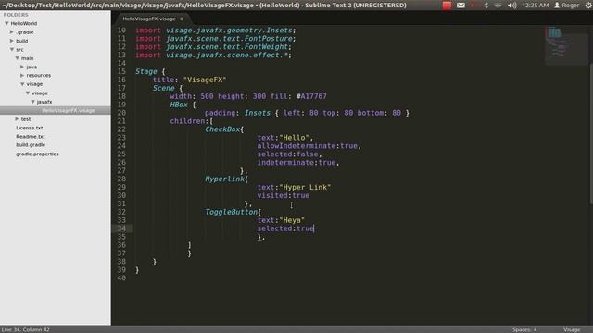
Task: Collapse the src folder
Action: (x=12, y=49)
